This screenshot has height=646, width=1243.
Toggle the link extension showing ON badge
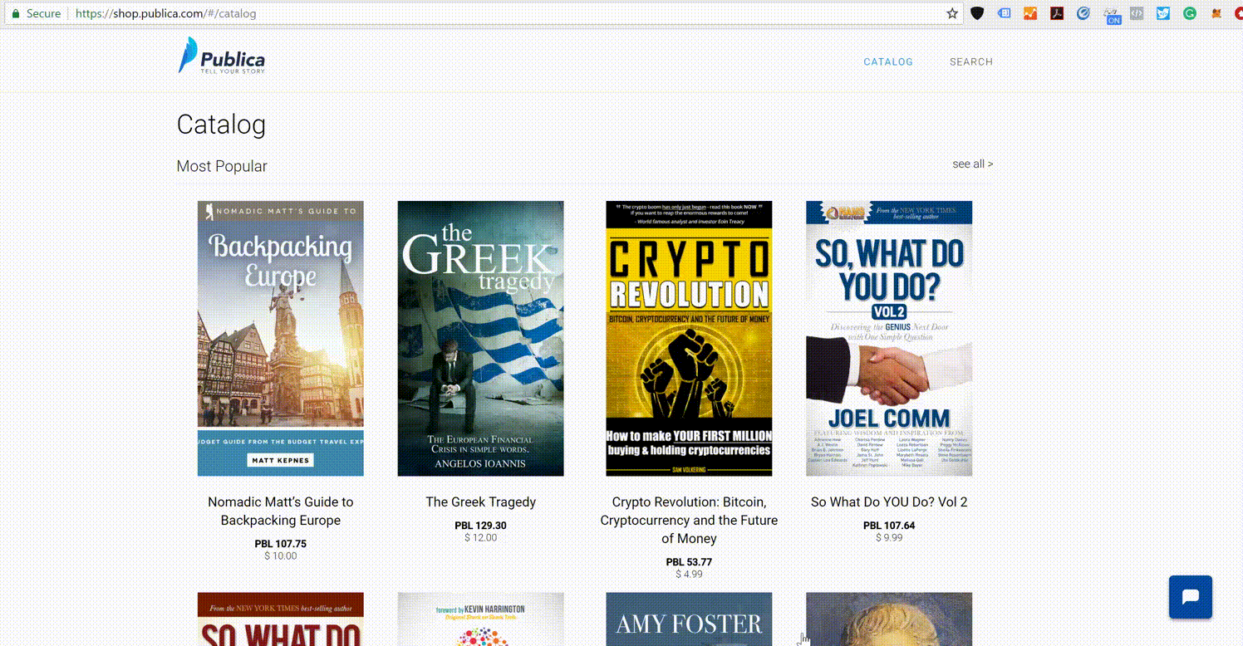(x=1112, y=14)
